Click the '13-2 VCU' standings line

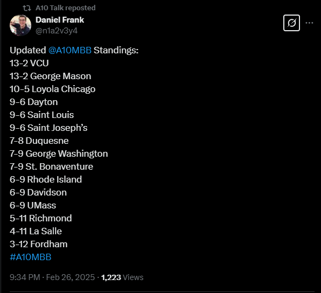pos(29,63)
